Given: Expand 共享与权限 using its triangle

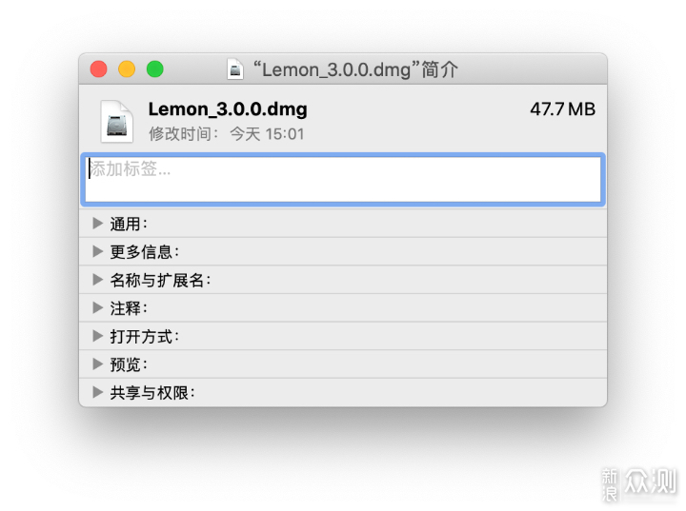Looking at the screenshot, I should (97, 392).
